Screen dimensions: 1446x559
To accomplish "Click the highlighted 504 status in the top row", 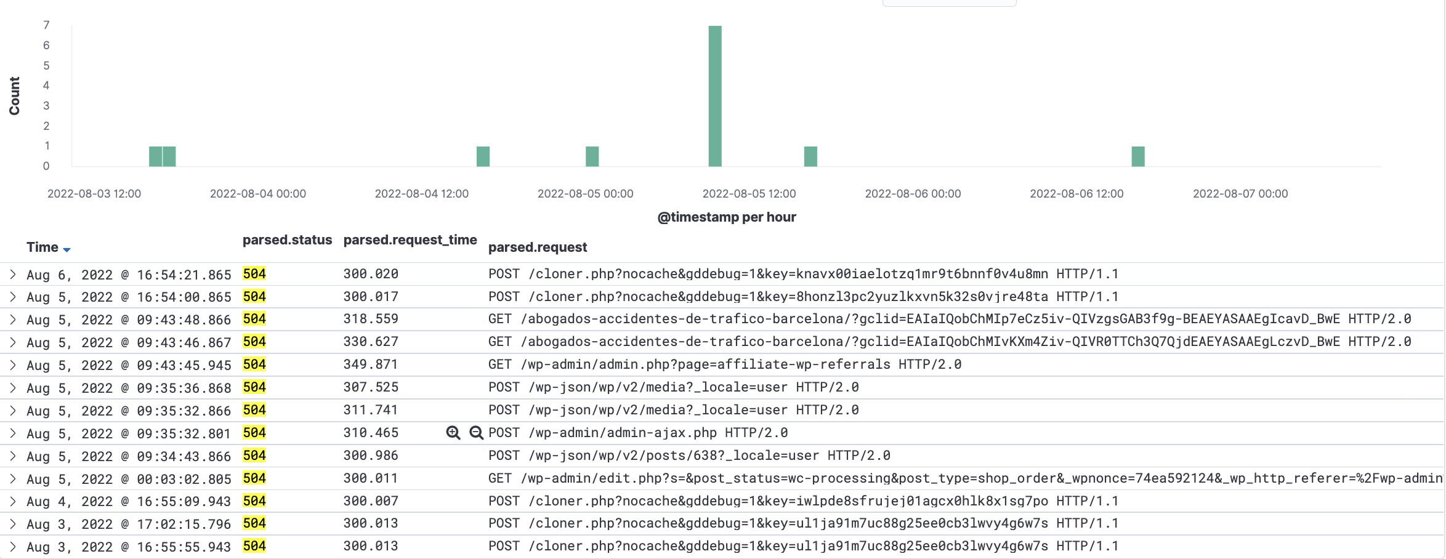I will [254, 274].
